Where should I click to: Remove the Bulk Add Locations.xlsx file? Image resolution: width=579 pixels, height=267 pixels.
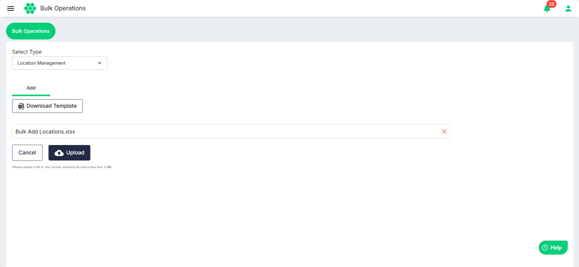444,132
